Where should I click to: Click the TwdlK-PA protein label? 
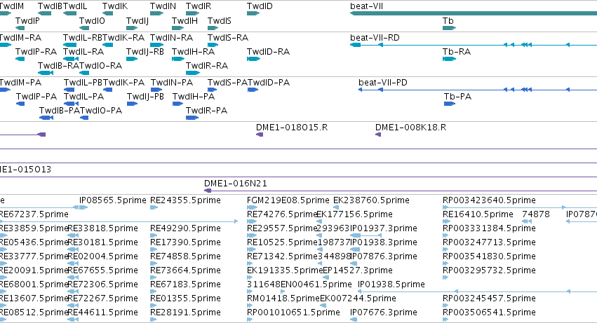[x=123, y=83]
